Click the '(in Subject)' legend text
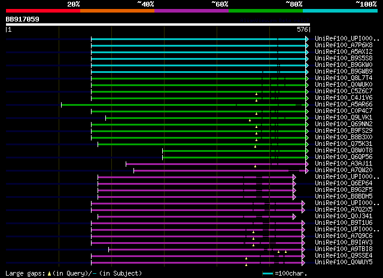The image size is (383, 278). click(x=120, y=274)
